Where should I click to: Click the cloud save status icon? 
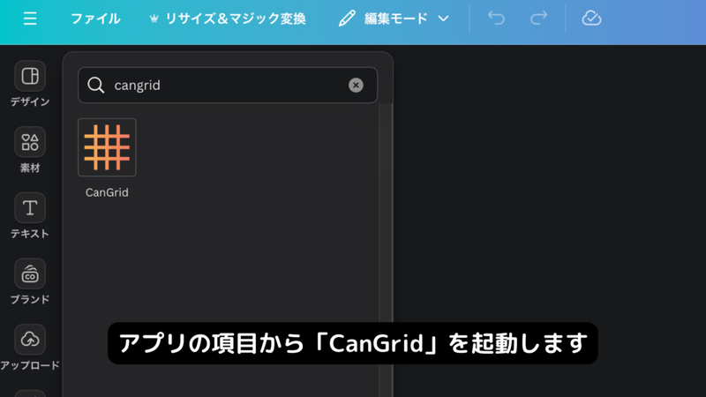point(591,19)
